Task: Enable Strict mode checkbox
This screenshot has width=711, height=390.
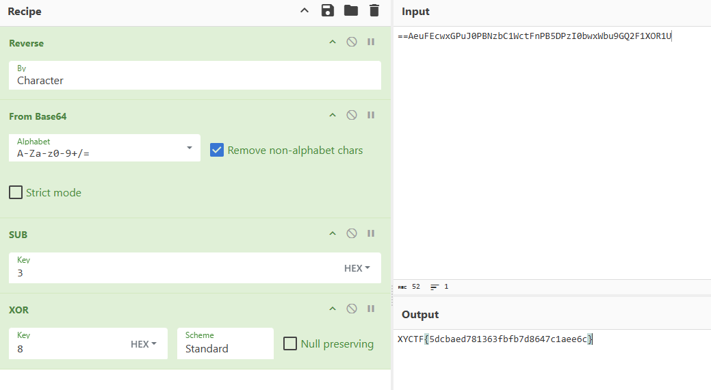Action: point(16,192)
